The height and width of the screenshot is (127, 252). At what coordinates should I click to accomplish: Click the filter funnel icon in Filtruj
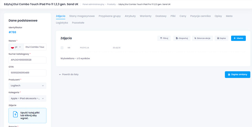[161, 38]
